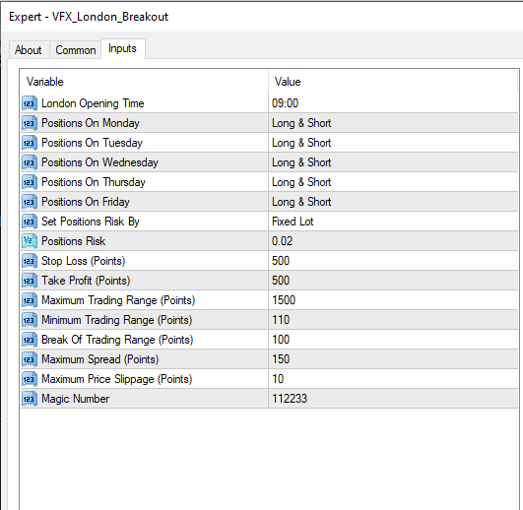Edit the Magic Number value 112233
The height and width of the screenshot is (510, 523).
(x=393, y=399)
